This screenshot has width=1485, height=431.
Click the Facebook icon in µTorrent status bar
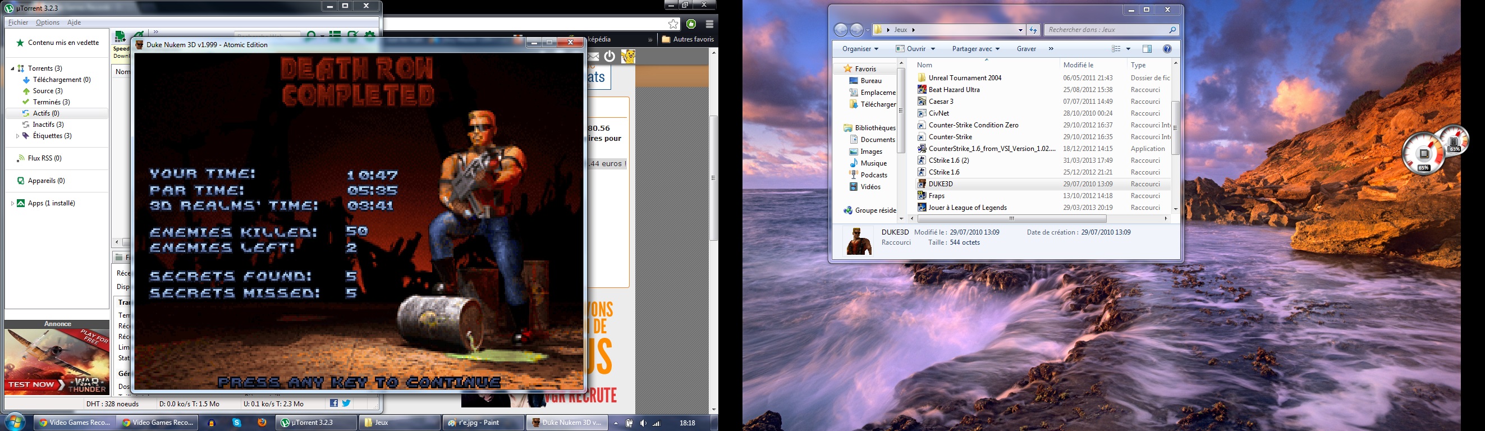(334, 404)
